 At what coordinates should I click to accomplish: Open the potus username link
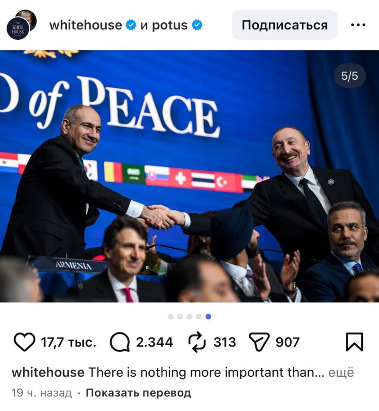tap(170, 26)
